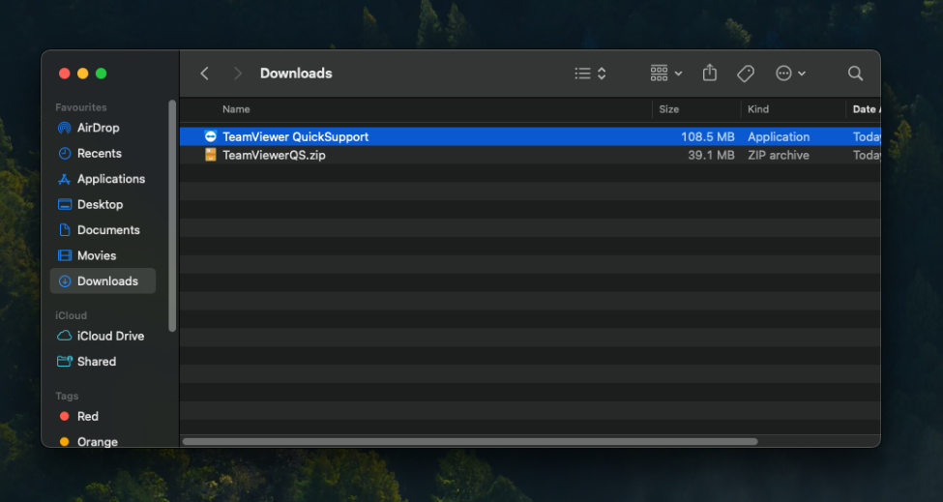Click the Edit Tags icon
Screen dimensions: 943x502
pos(746,74)
